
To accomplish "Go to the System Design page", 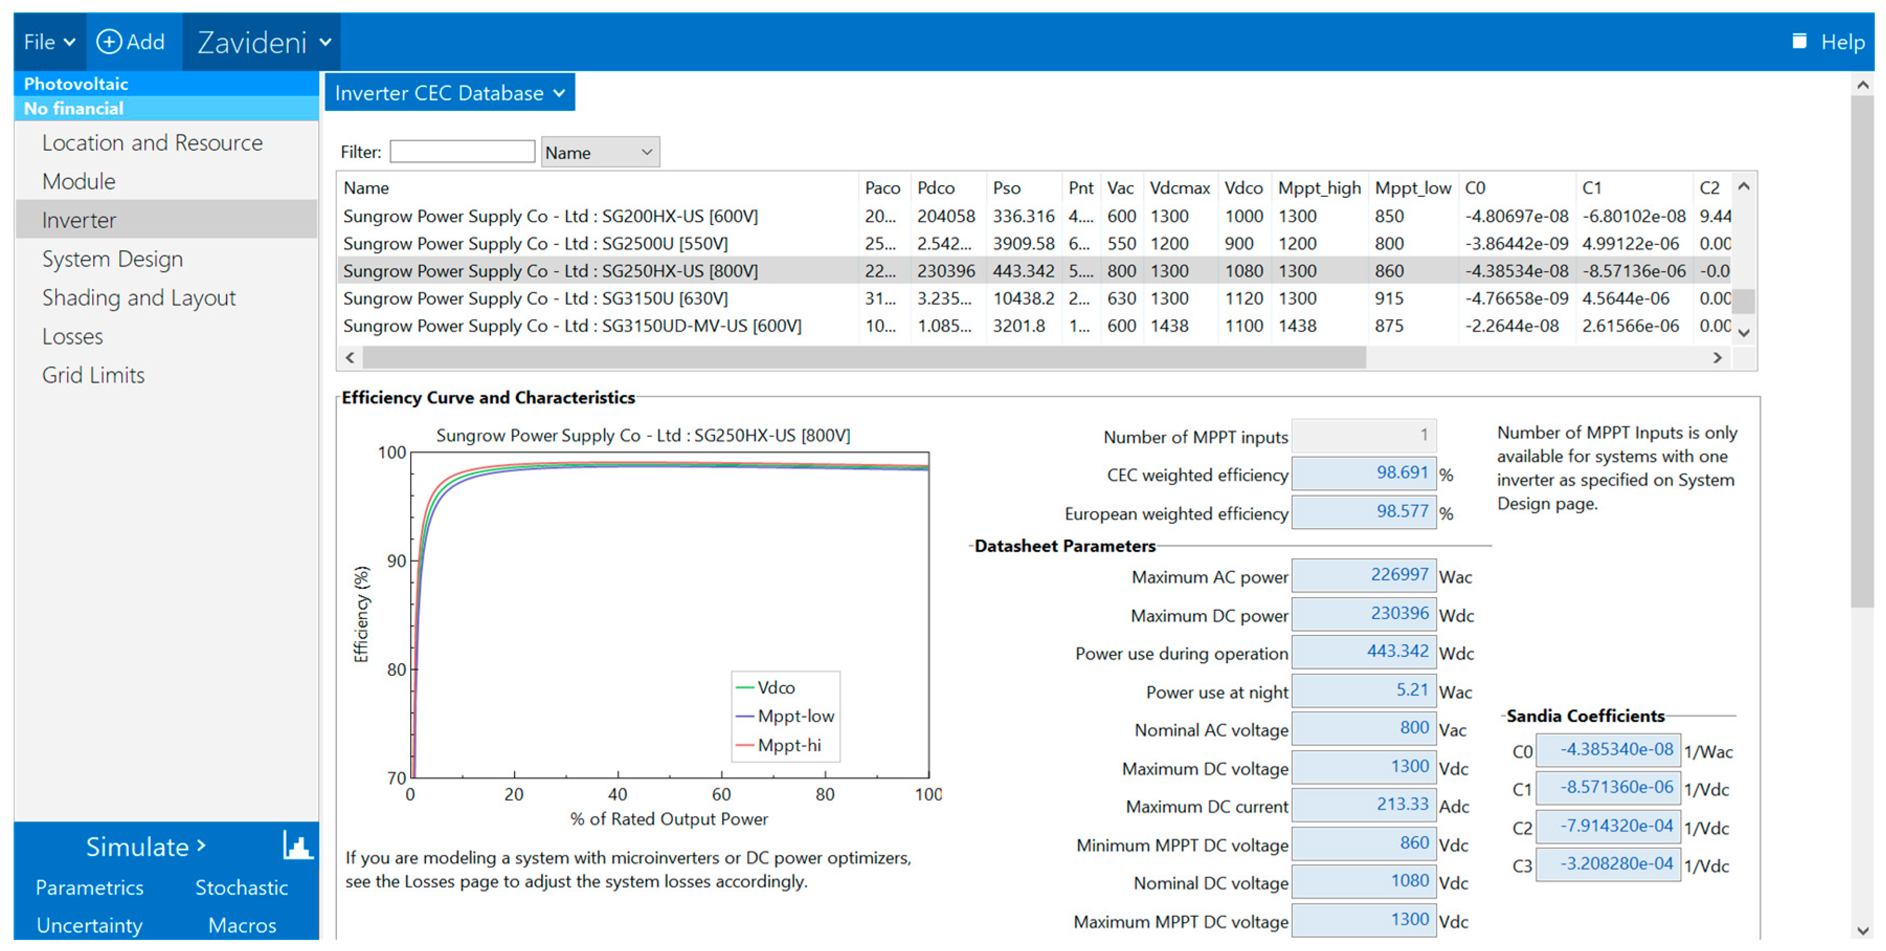I will pyautogui.click(x=112, y=259).
